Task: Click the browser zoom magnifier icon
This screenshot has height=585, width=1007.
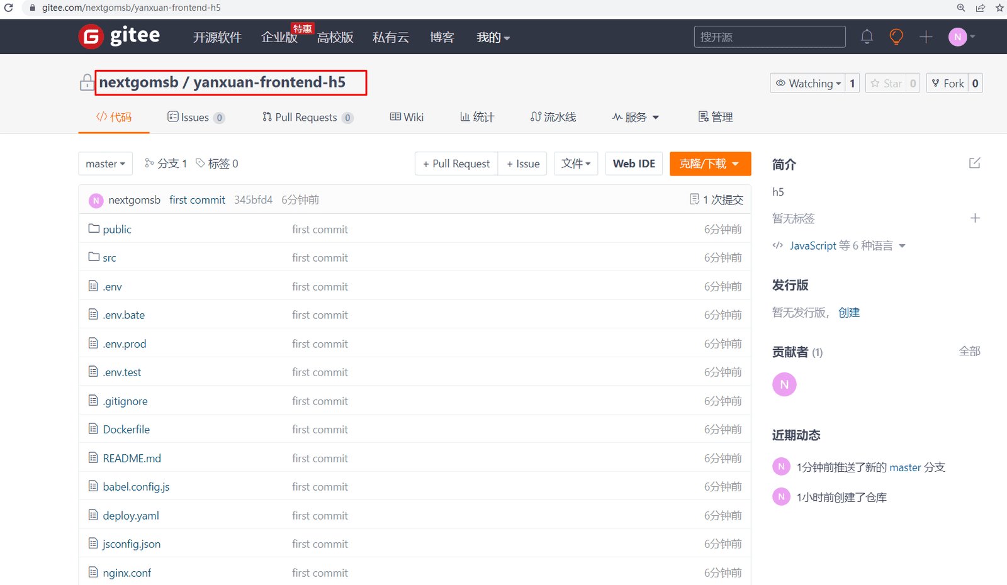Action: click(x=961, y=8)
